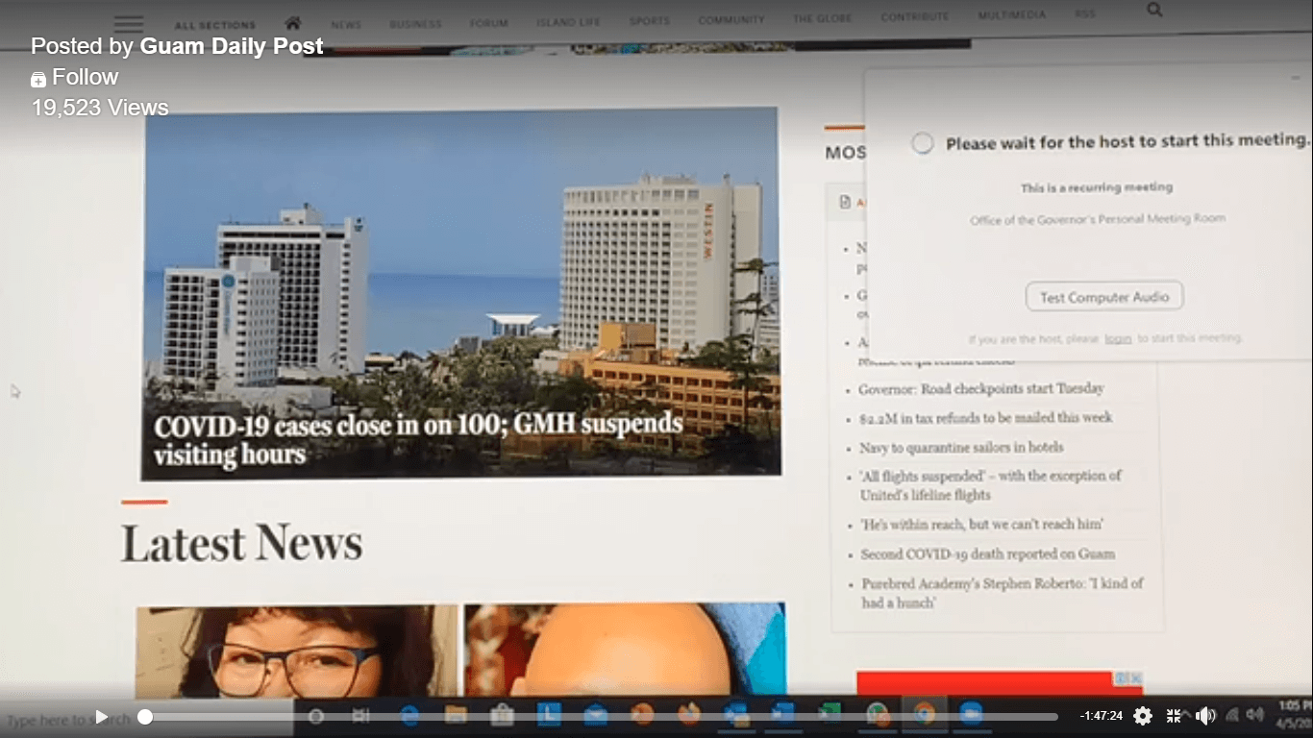Open the Forum nav section
Screen dimensions: 1313x738
coord(489,22)
